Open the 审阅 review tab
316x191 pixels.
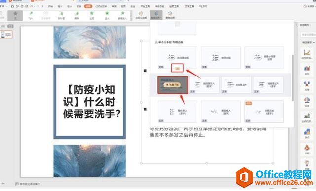point(114,6)
